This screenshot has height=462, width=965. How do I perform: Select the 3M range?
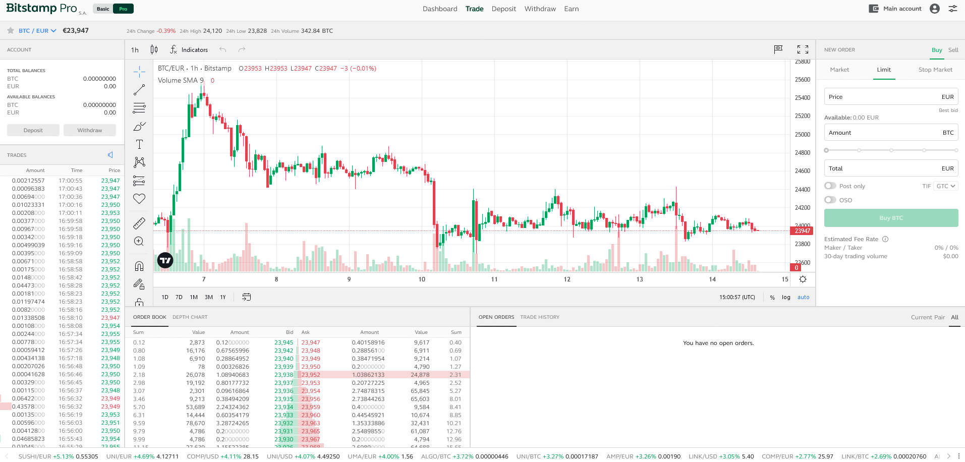click(x=209, y=297)
